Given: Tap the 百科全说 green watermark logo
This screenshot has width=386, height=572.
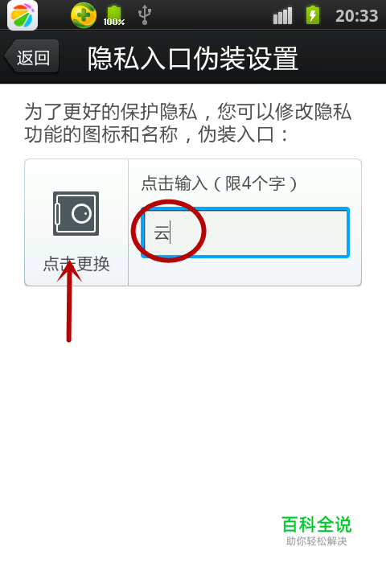Looking at the screenshot, I should coord(316,525).
